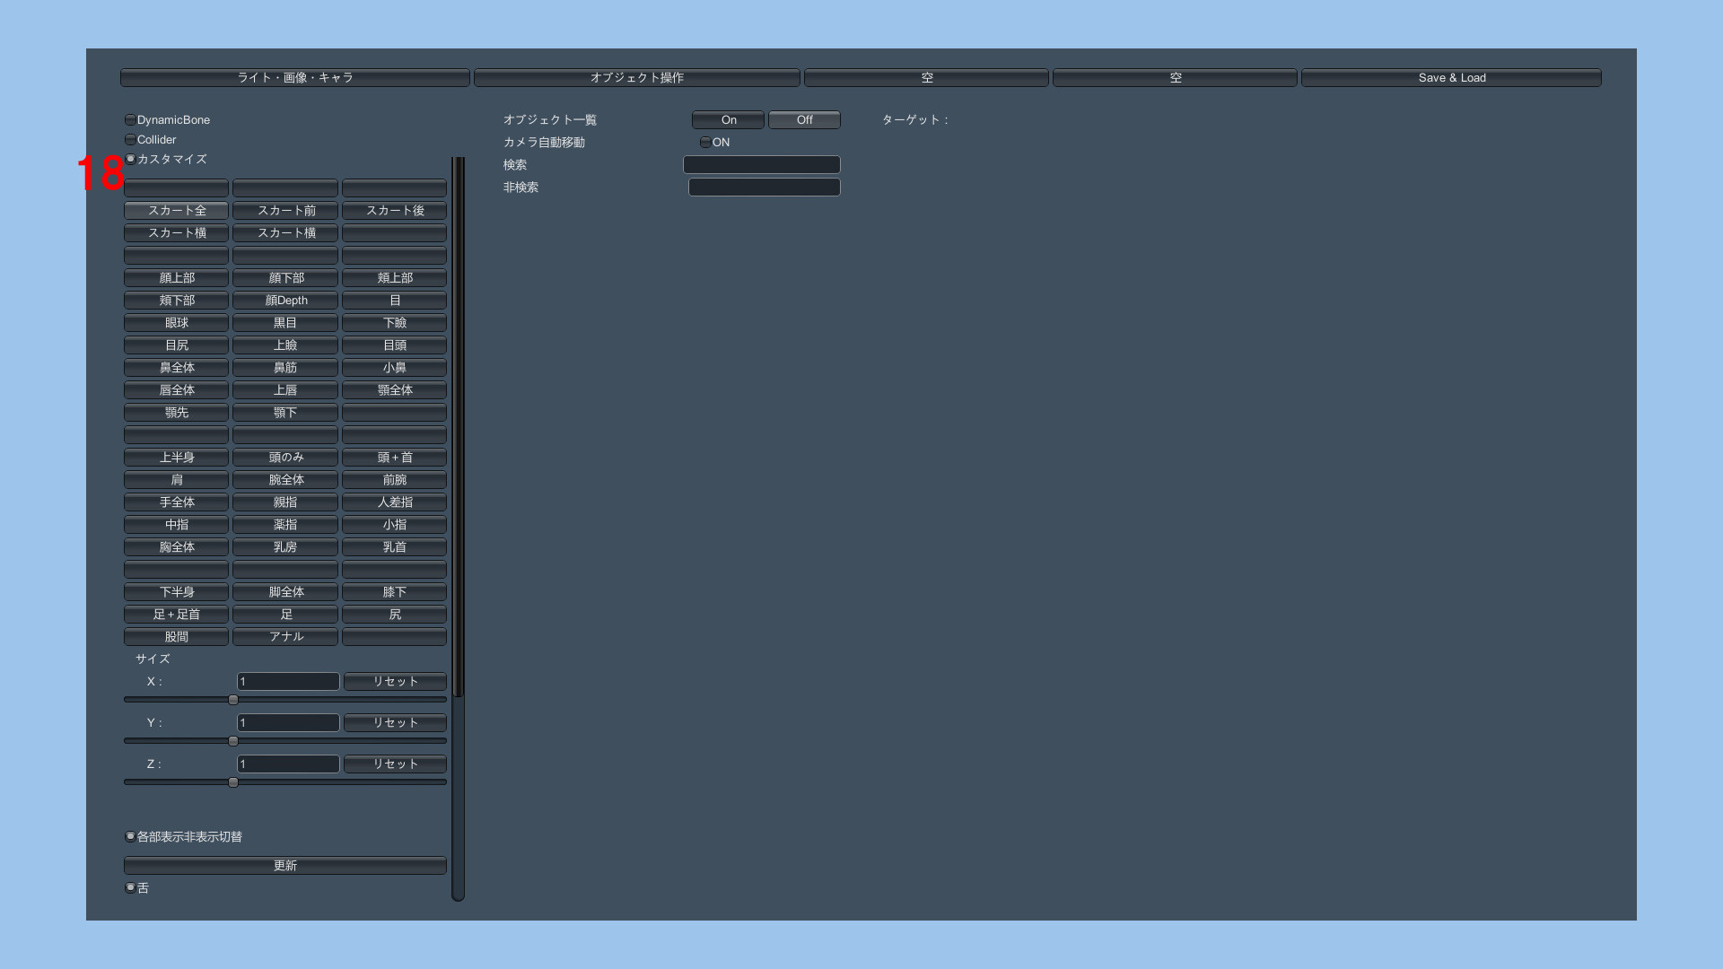The height and width of the screenshot is (969, 1723).
Task: Click the Off button for オブジェクト一覧
Action: [x=804, y=120]
